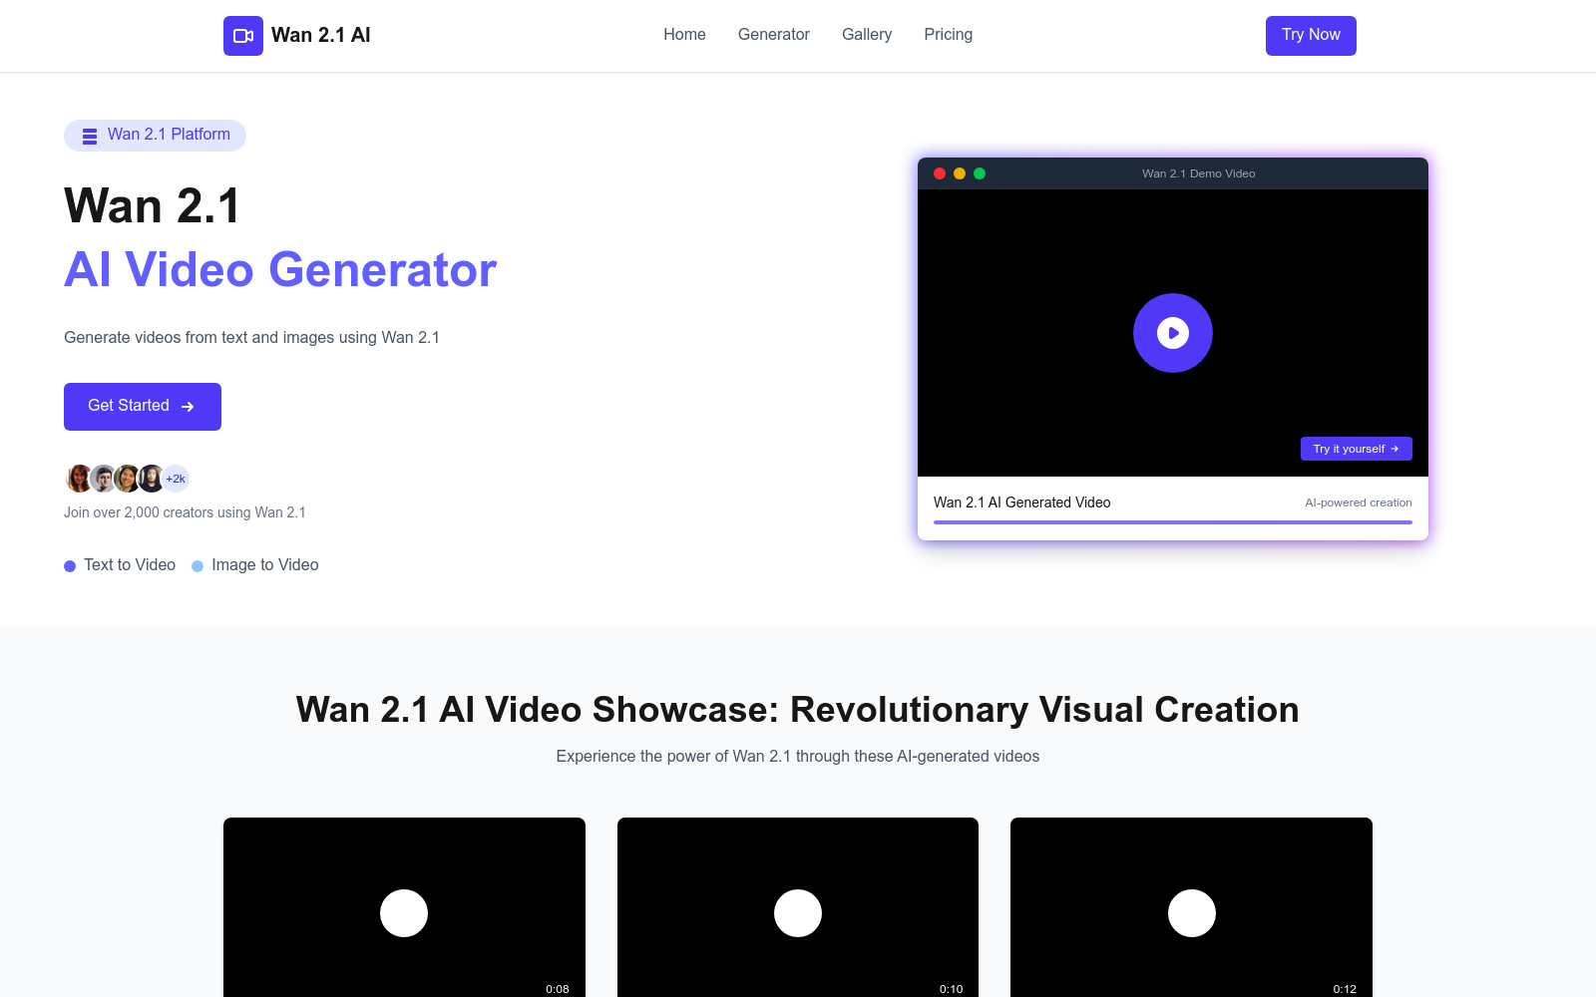
Task: Open the Home nav link
Action: [684, 35]
